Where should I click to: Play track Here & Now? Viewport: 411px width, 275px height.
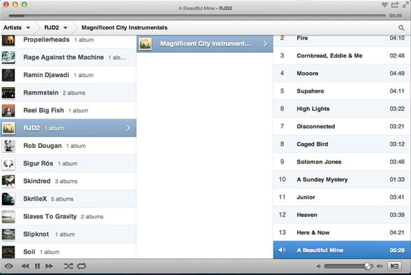coord(342,232)
